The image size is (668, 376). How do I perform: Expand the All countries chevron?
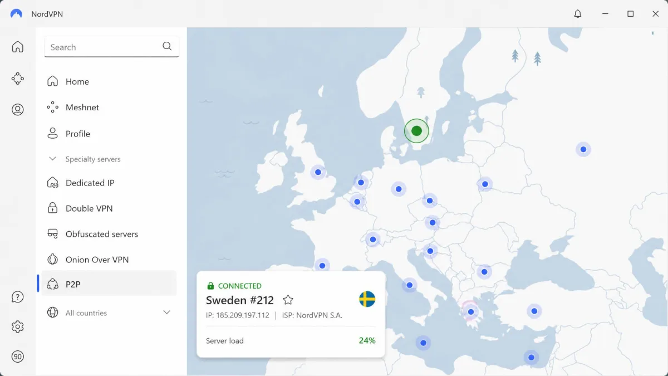point(166,312)
